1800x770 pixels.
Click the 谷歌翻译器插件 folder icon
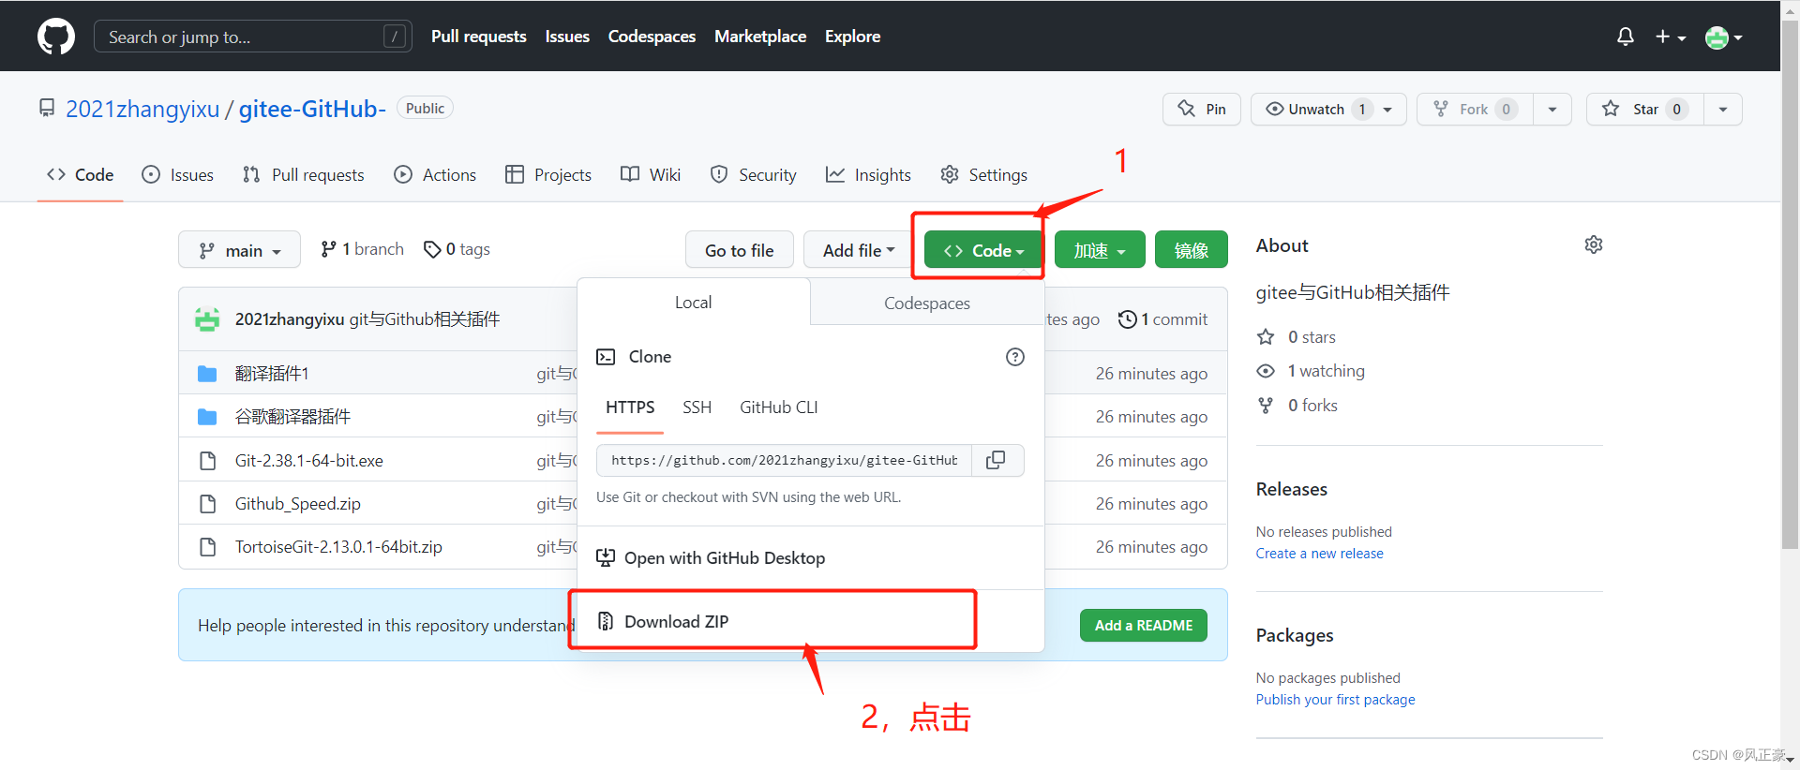click(207, 417)
